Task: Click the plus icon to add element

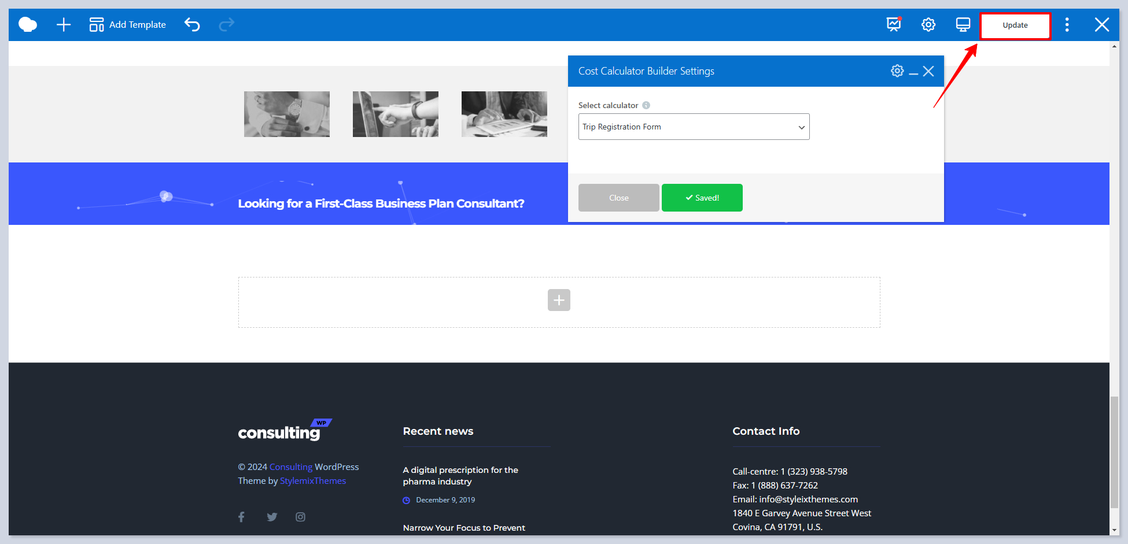Action: coord(64,24)
